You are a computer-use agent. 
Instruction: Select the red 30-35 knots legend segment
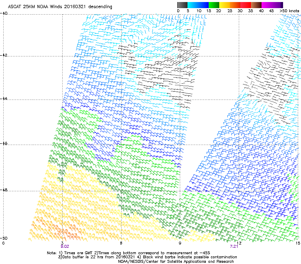click(246, 5)
